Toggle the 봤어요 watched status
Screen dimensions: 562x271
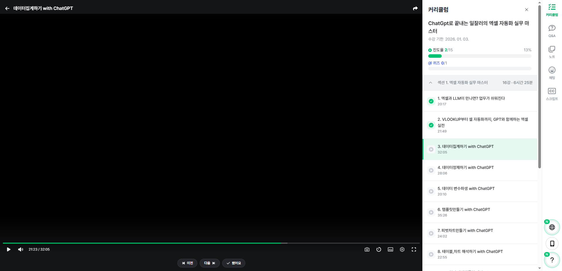point(234,263)
